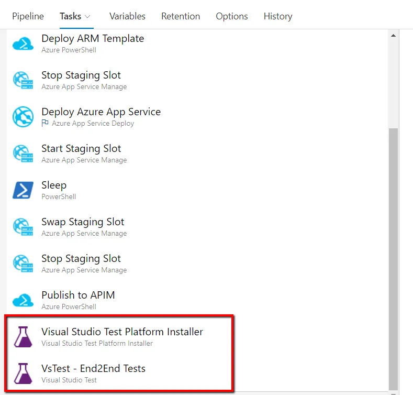Screen dimensions: 413x395
Task: Click the Sleep PowerShell icon
Action: (x=23, y=190)
